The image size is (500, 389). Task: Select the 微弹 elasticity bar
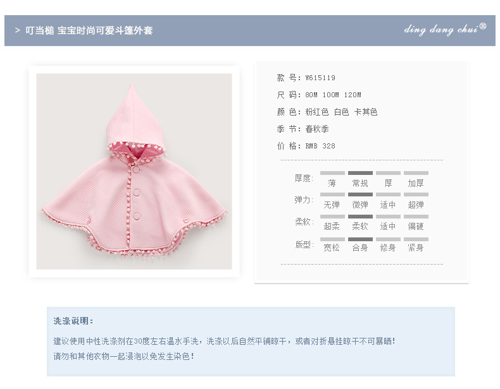[x=360, y=194]
